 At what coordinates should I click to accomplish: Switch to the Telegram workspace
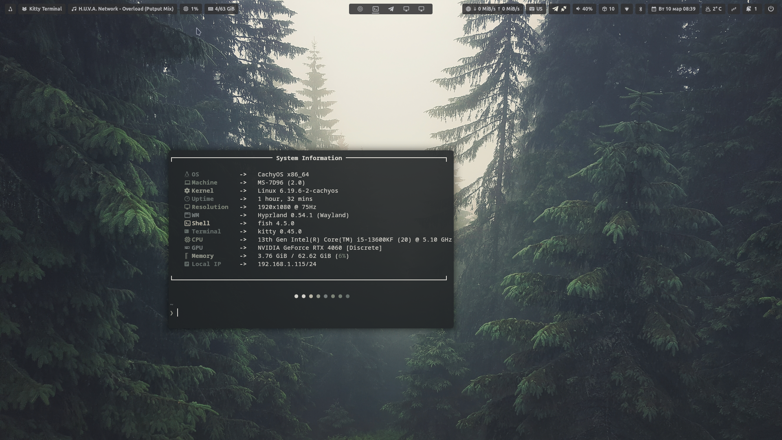(391, 9)
